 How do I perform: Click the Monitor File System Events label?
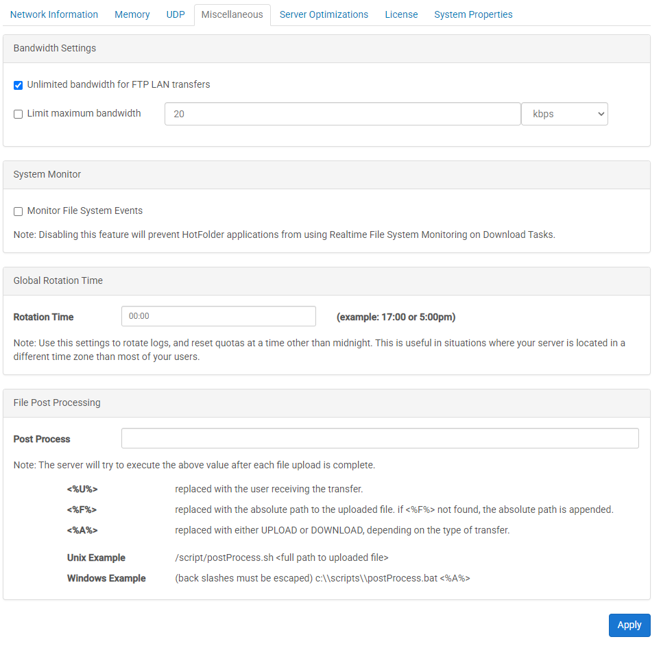tap(85, 211)
